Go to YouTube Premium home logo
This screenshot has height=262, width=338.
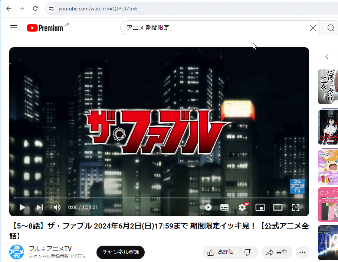click(x=45, y=28)
